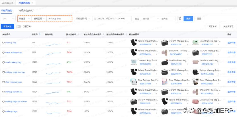
Task: Favorite the 'makeup bags for women' heart icon
Action: [x=3, y=102]
